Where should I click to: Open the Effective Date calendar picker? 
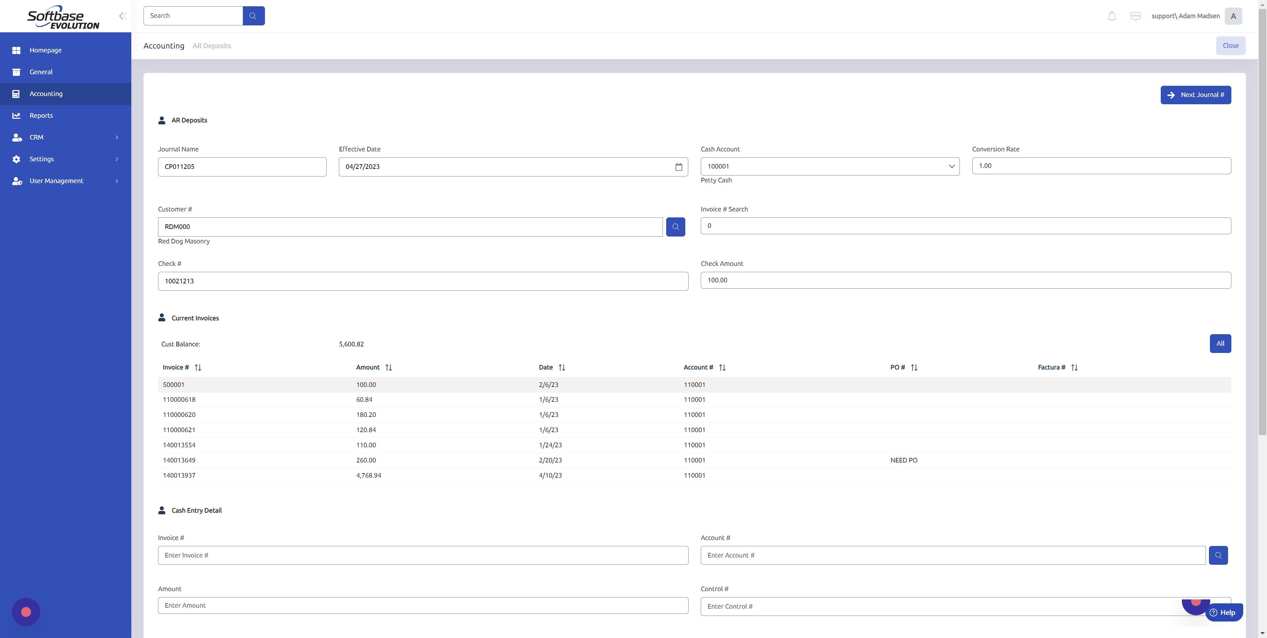679,167
